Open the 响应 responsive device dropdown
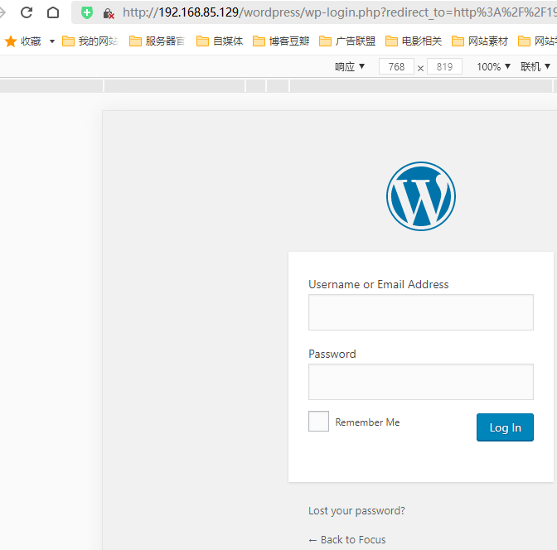 click(x=350, y=67)
